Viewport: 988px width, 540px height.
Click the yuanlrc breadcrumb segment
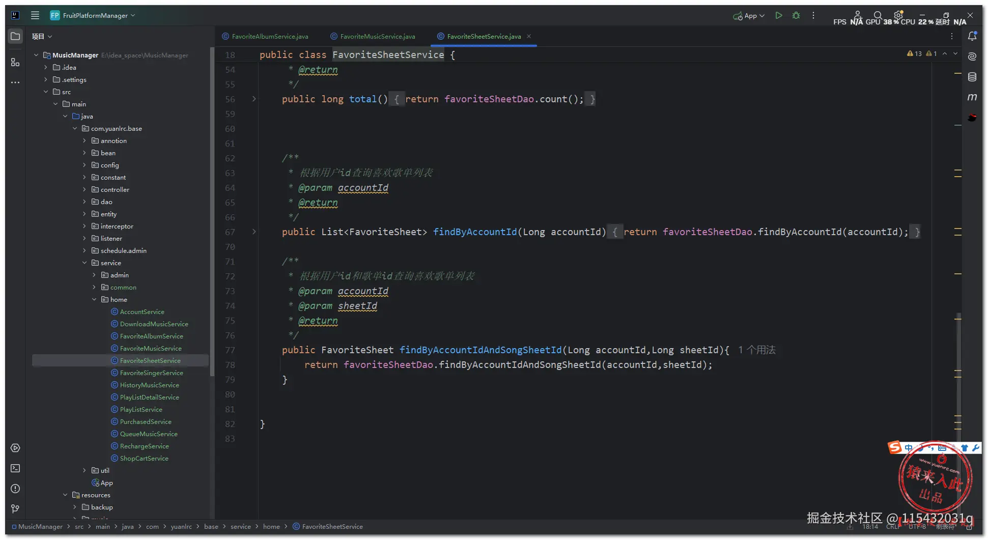click(181, 526)
